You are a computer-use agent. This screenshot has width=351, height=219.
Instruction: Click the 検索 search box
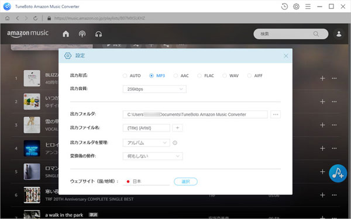[291, 34]
